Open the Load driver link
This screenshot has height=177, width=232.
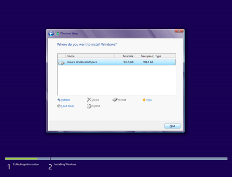tap(68, 106)
